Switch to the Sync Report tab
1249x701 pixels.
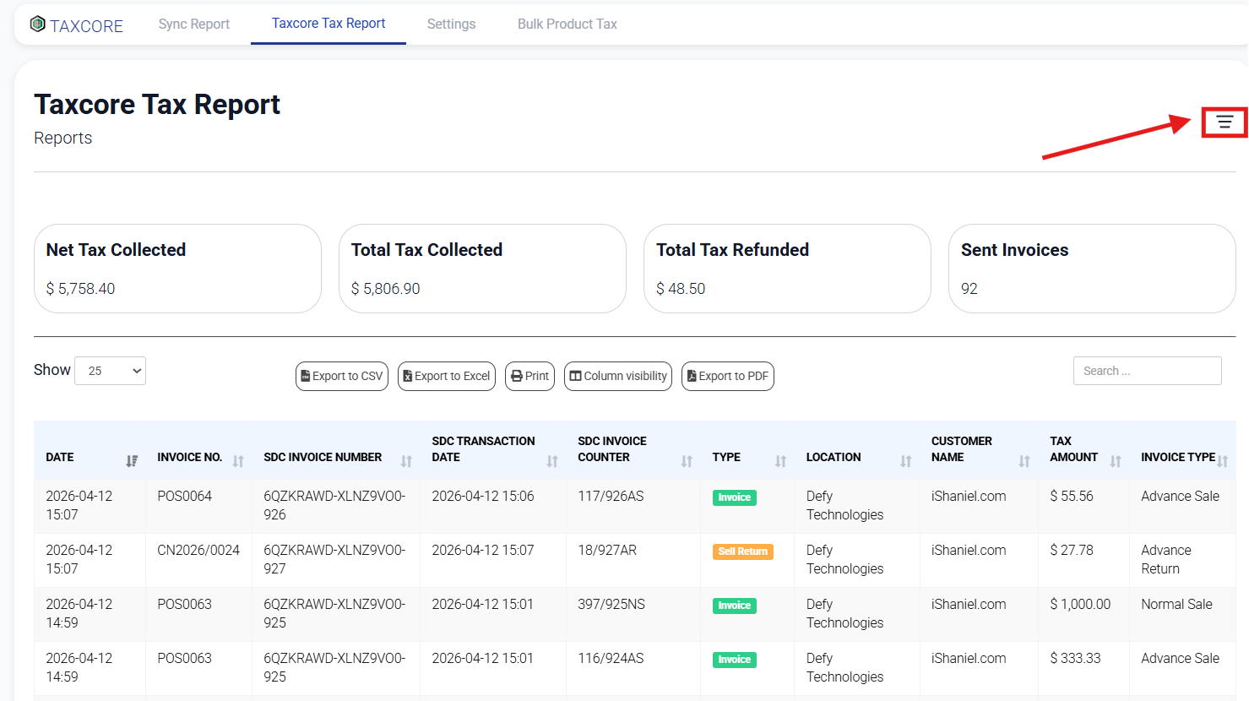[x=193, y=24]
